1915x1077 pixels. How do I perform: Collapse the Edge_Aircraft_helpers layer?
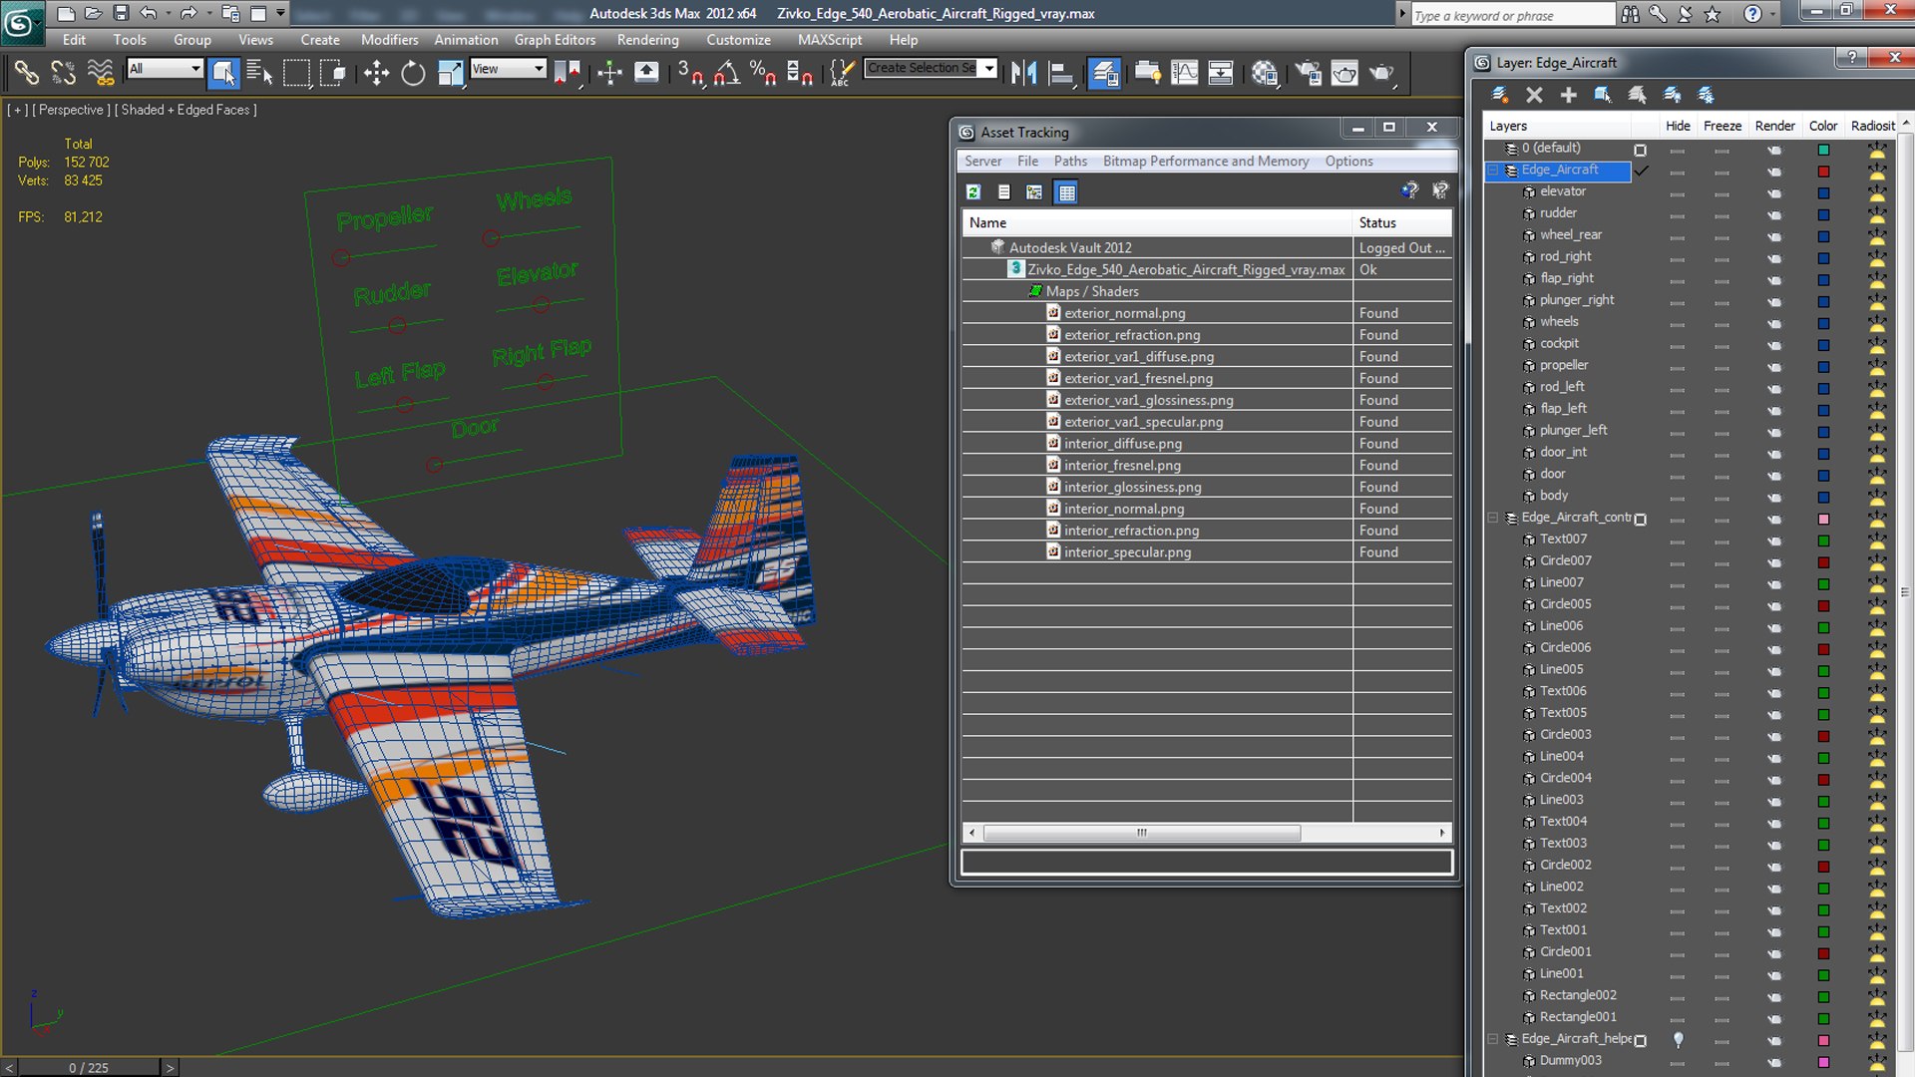coord(1493,1039)
